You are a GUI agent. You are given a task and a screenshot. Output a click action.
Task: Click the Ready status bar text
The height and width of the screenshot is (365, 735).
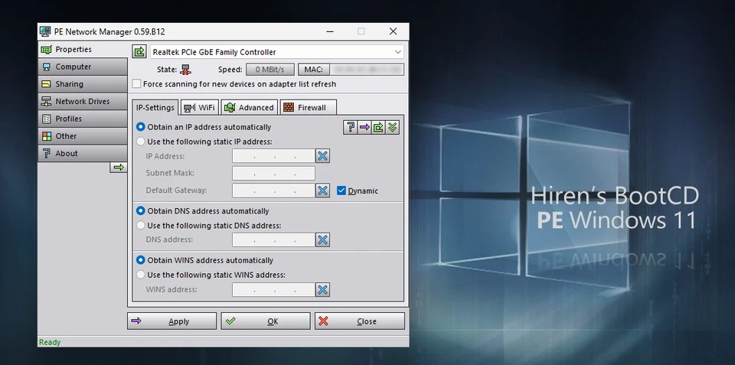[x=50, y=342]
